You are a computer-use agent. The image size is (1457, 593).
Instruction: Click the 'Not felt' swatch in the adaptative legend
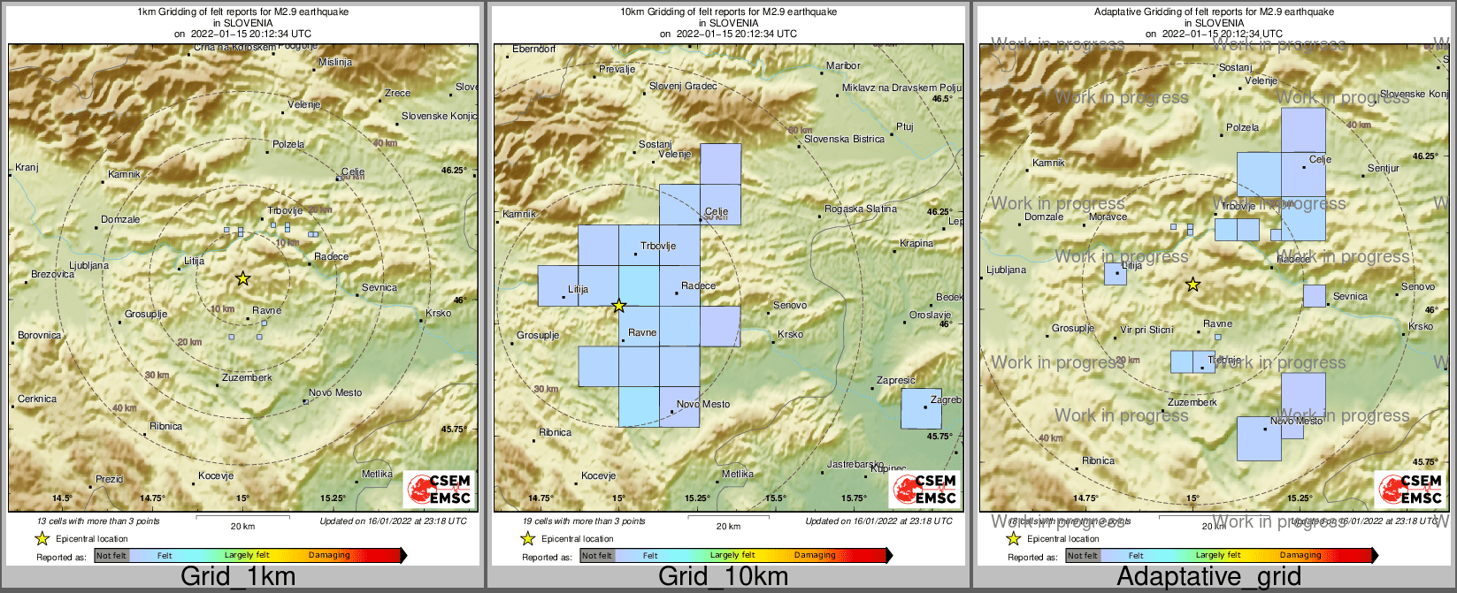(x=1083, y=555)
